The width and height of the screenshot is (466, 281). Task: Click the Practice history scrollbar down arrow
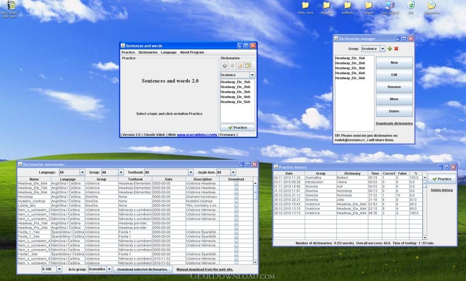(x=425, y=237)
